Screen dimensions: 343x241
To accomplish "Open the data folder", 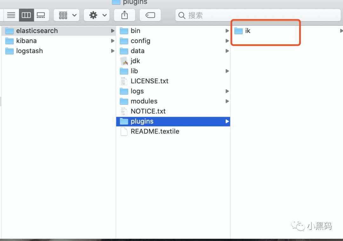I will coord(173,51).
